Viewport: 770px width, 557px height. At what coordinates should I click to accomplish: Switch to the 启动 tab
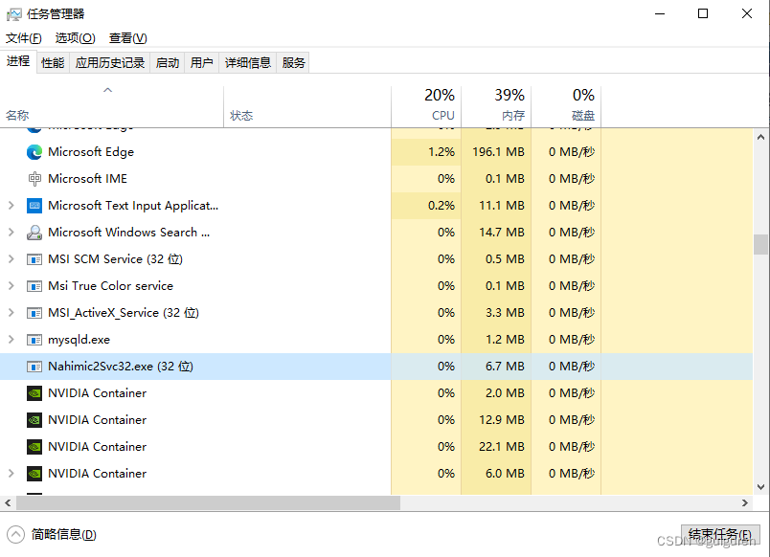click(x=168, y=63)
